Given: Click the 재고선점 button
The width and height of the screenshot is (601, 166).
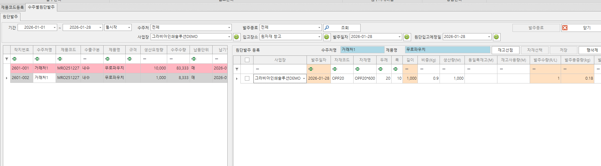Looking at the screenshot, I should pyautogui.click(x=505, y=50).
